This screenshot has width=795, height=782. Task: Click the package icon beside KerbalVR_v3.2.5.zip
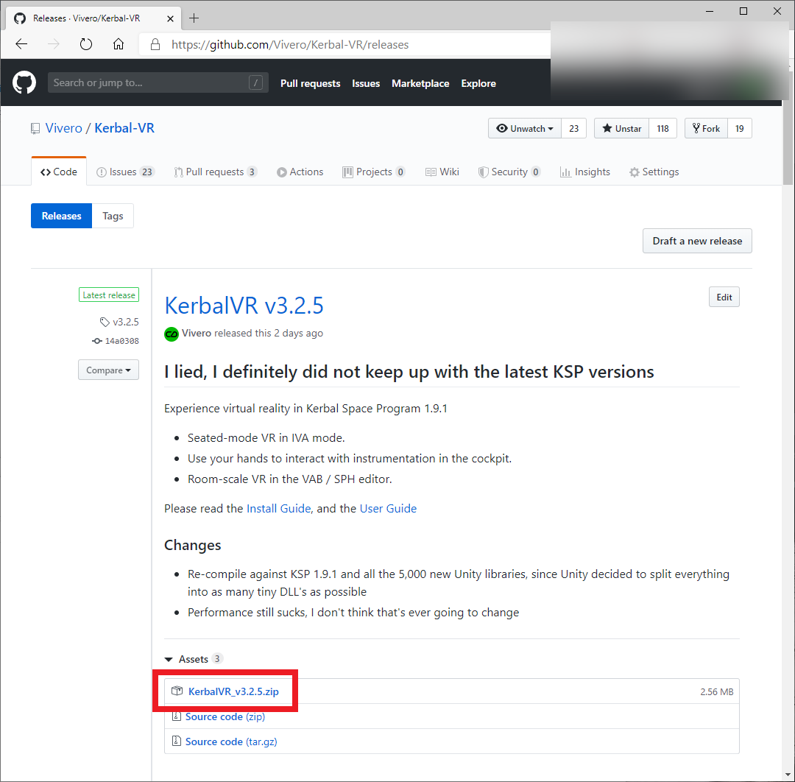click(177, 691)
